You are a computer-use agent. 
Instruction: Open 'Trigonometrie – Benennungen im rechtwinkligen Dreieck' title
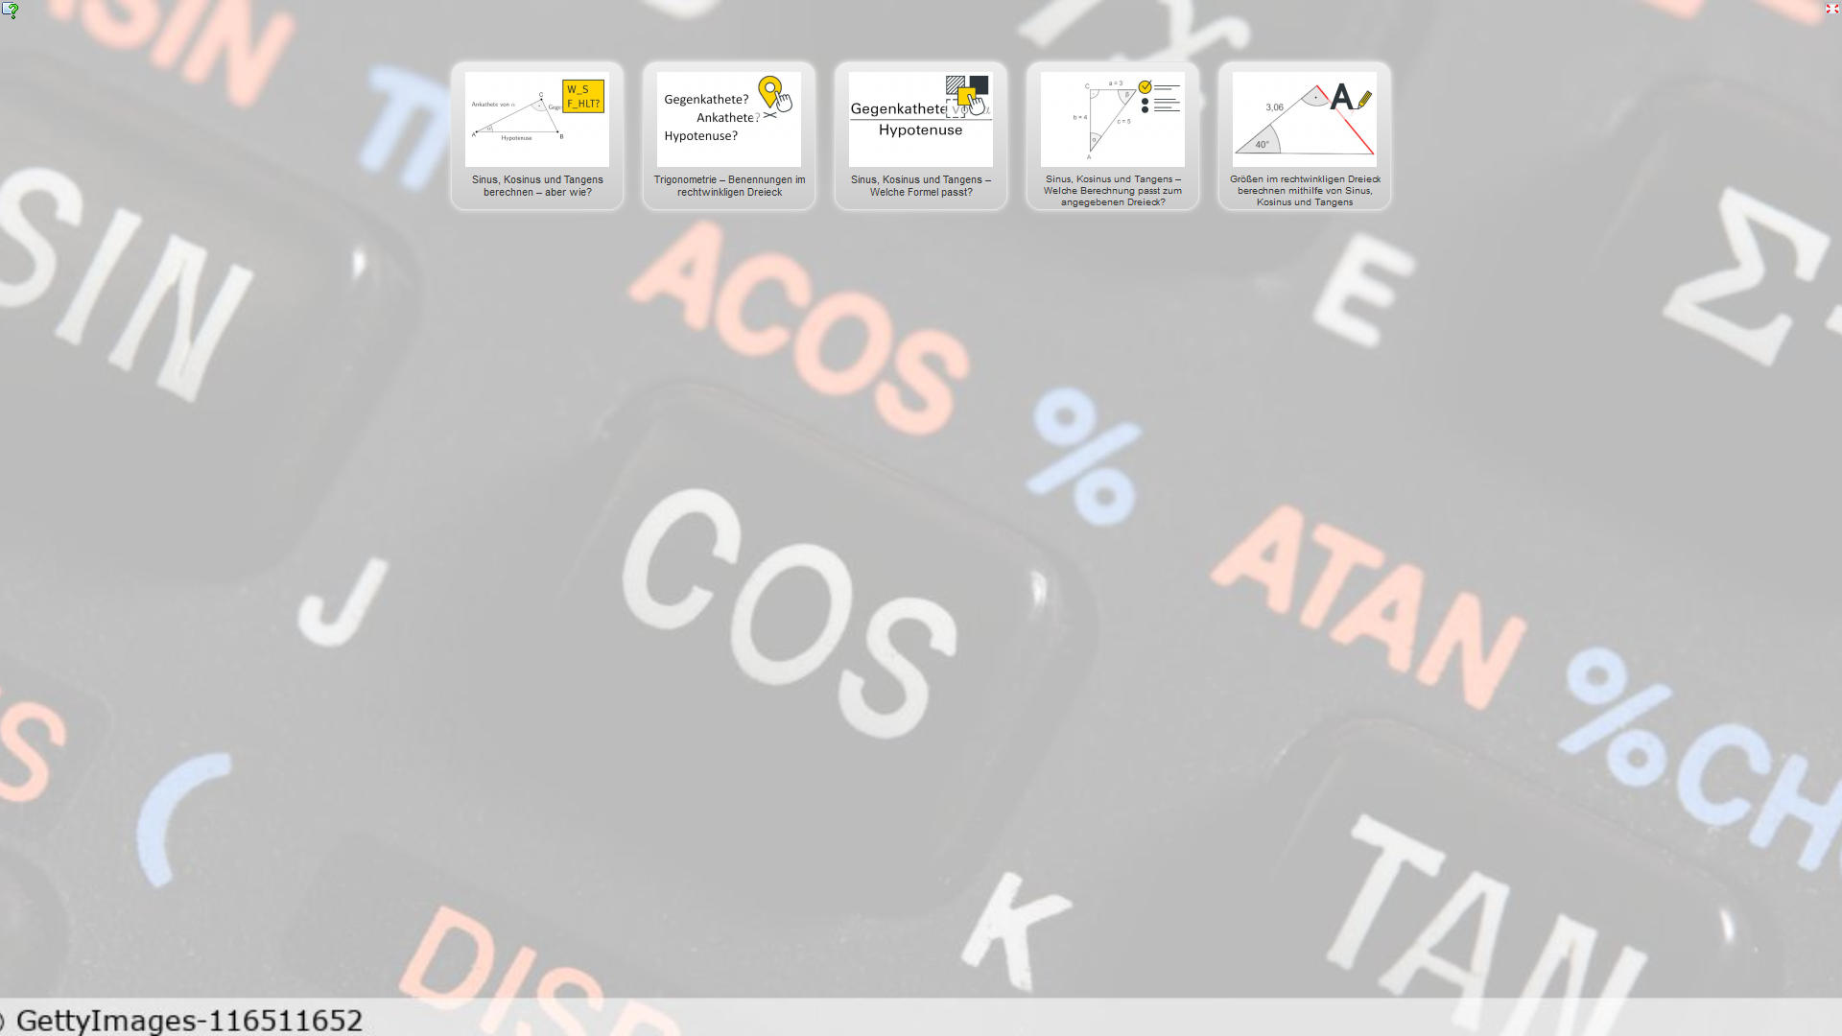coord(729,186)
